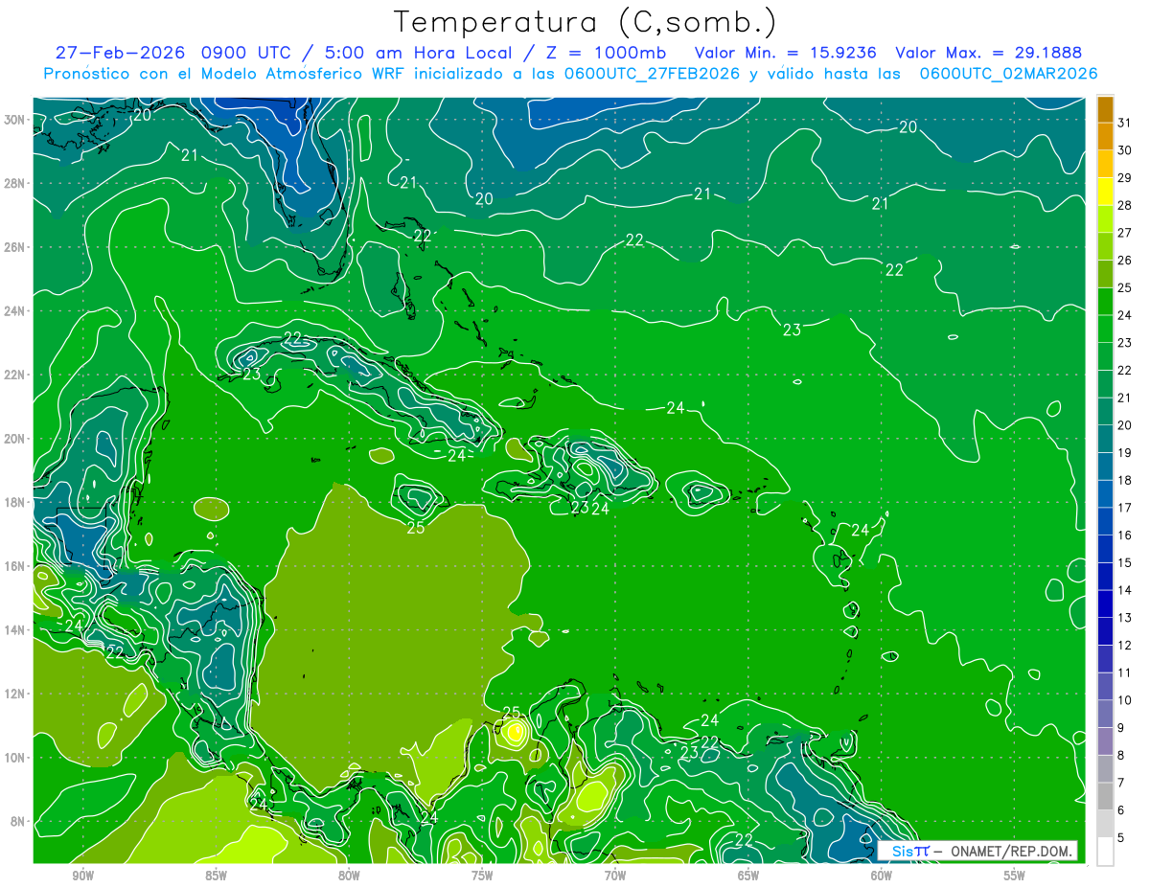Click the "Valor Max. = 29.1888" readout
This screenshot has width=1150, height=888.
point(988,52)
